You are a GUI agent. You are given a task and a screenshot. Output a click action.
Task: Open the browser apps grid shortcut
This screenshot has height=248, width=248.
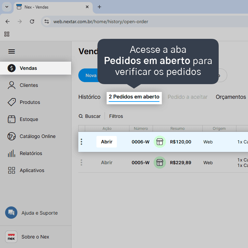click(7, 34)
